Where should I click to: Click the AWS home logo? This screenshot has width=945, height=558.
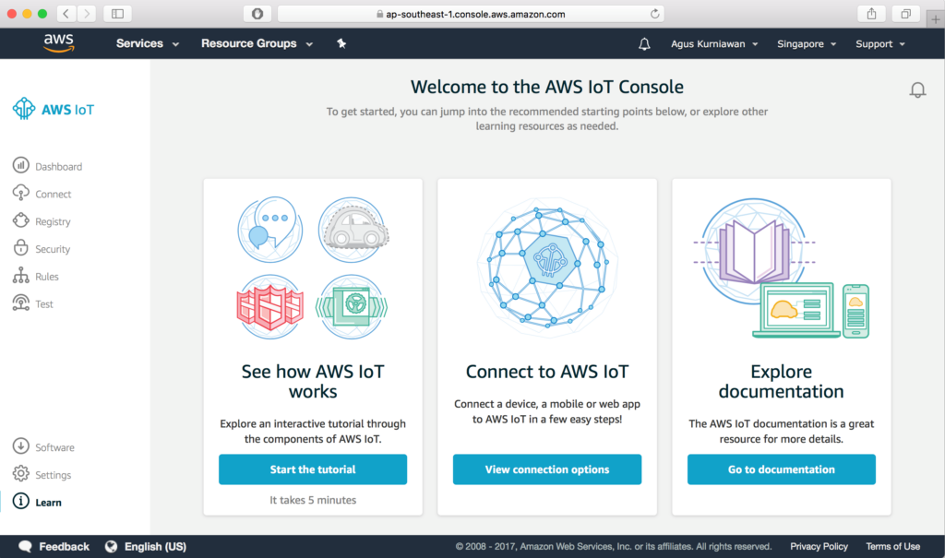(x=56, y=42)
